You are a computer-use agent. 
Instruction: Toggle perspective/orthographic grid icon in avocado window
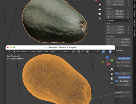[x=112, y=83]
